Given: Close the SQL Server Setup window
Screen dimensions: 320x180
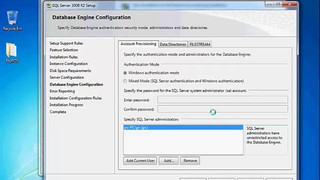Looking at the screenshot, I should tap(289, 4).
